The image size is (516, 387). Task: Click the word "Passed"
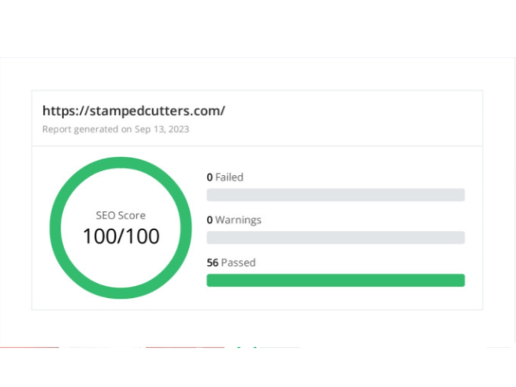pos(238,263)
